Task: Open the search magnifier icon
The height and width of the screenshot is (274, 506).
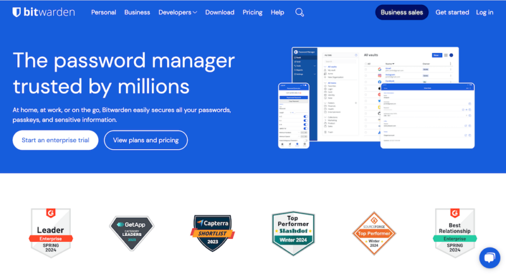Action: 299,13
